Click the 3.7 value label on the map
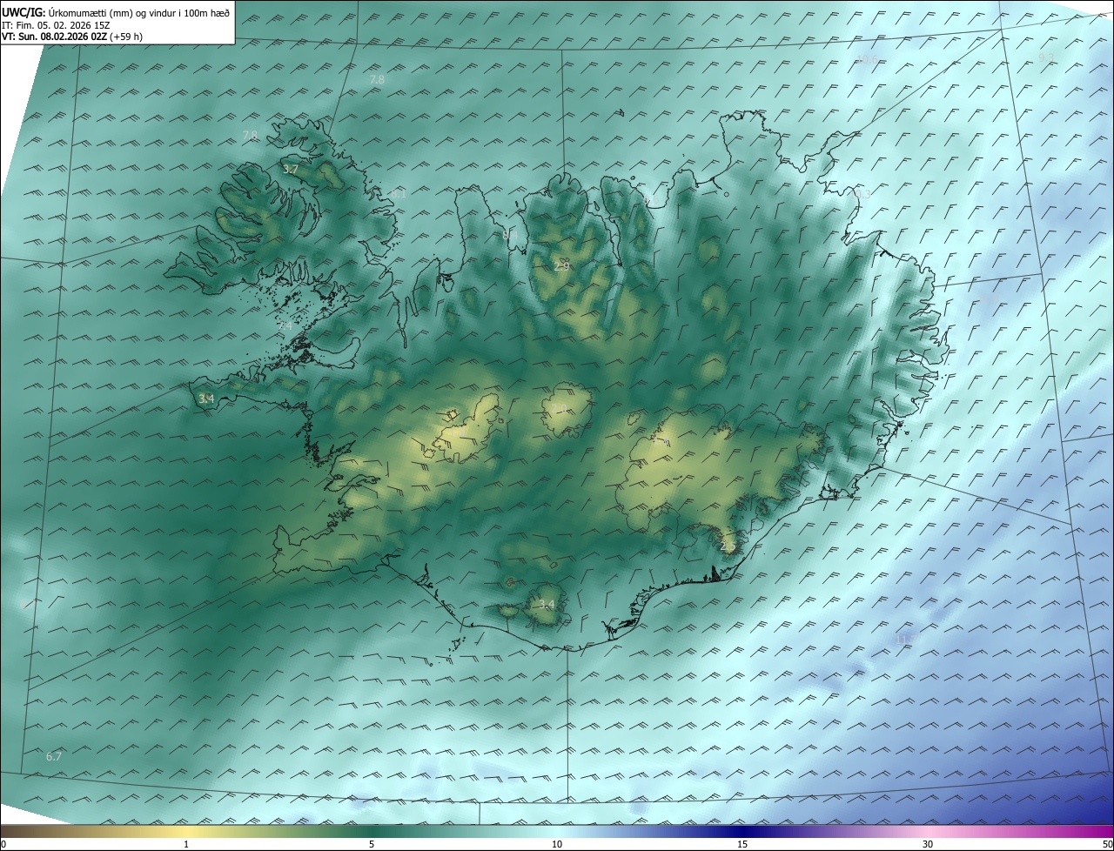The height and width of the screenshot is (851, 1114). coord(292,170)
